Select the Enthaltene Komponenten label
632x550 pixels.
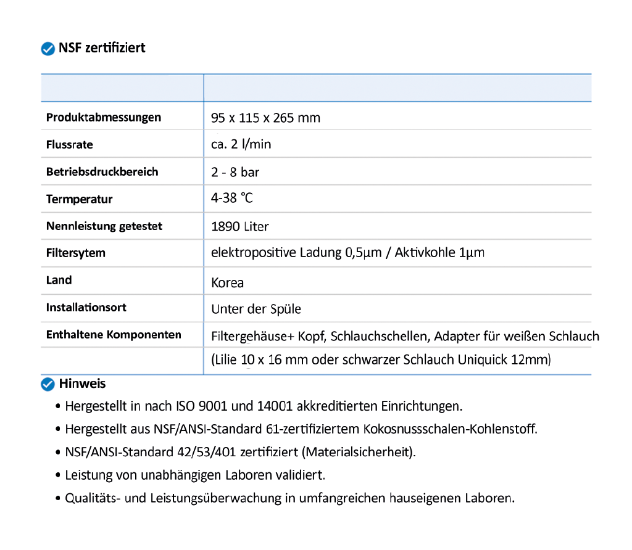(114, 335)
